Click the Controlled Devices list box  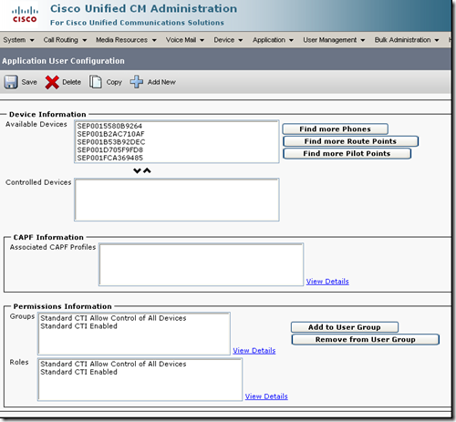coord(177,200)
